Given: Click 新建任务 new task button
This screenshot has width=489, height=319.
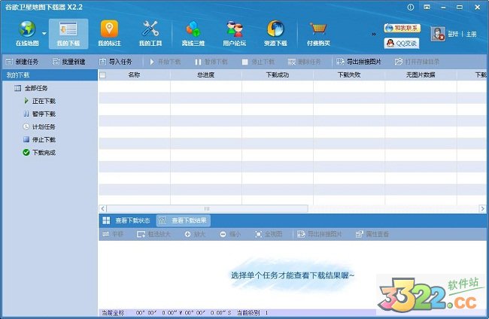Looking at the screenshot, I should 22,62.
